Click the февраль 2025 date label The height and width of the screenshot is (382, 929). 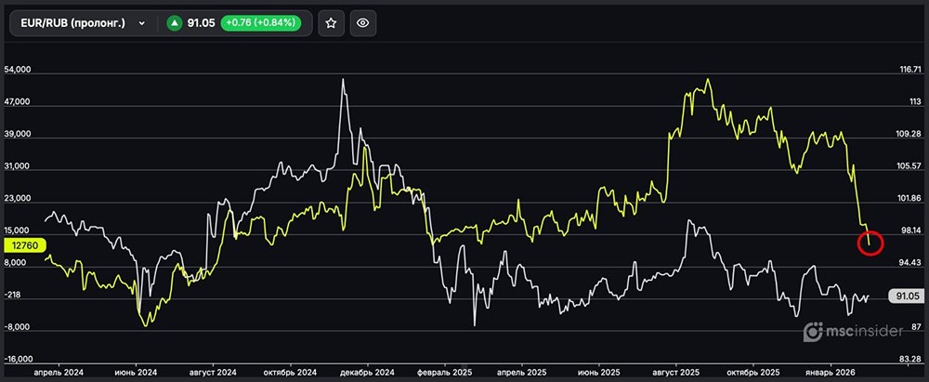pyautogui.click(x=445, y=372)
